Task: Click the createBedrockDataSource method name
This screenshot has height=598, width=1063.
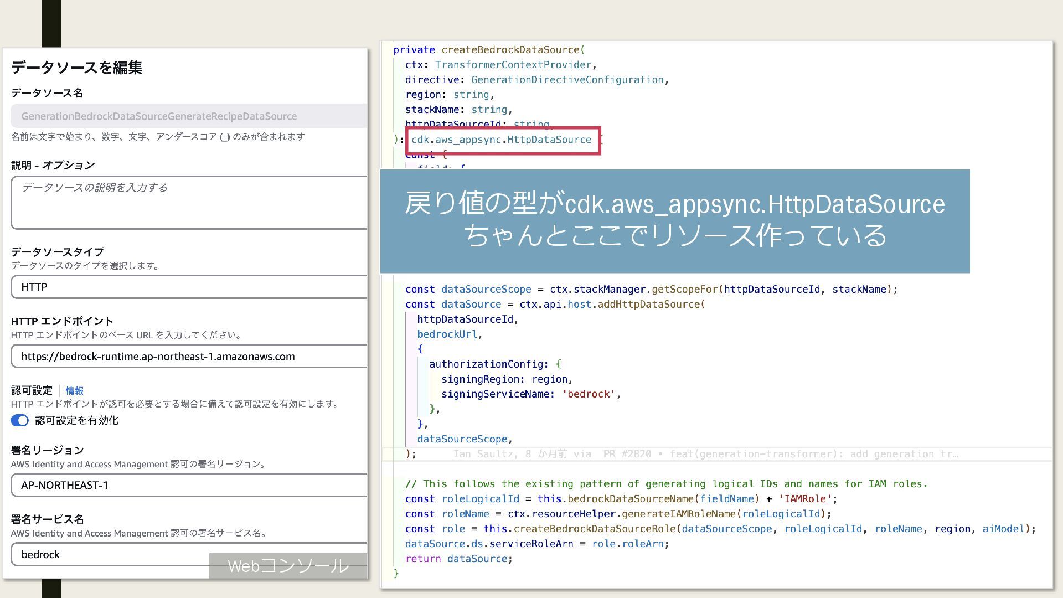Action: point(510,50)
